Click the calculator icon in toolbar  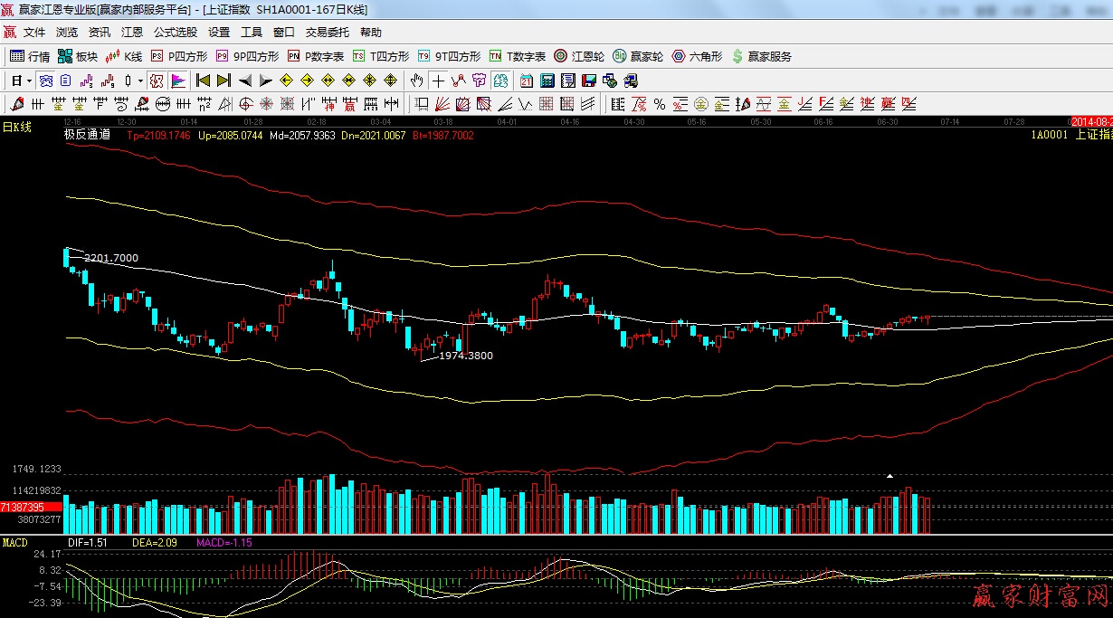click(x=547, y=81)
